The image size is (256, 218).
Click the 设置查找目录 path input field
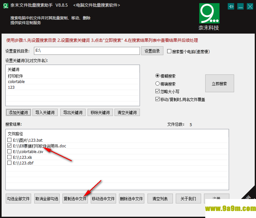pos(87,51)
